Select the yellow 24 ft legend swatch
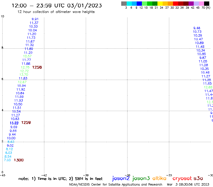This screenshot has height=187, width=213. click(160, 3)
